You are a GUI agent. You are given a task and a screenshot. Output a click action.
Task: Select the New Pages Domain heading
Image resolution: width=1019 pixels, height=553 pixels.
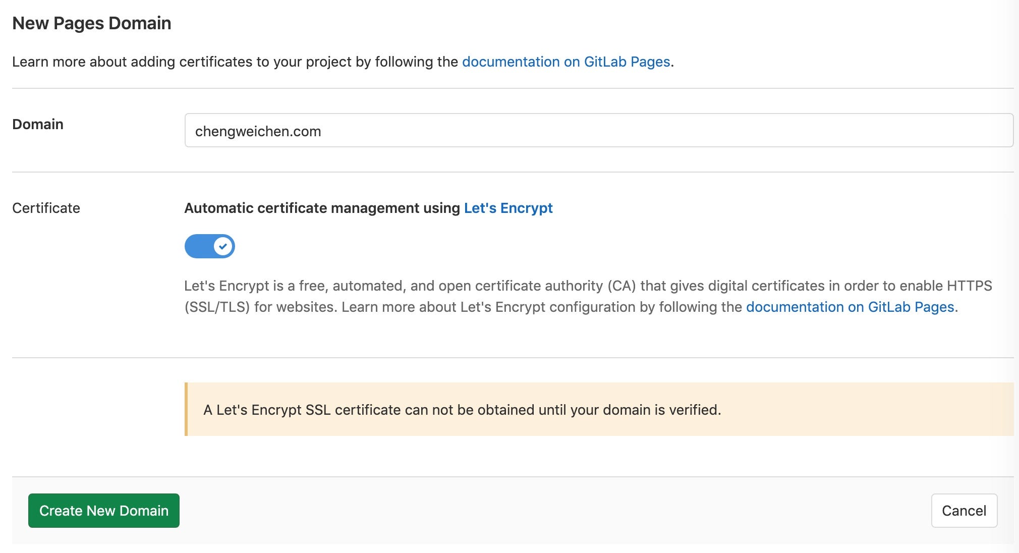point(92,23)
